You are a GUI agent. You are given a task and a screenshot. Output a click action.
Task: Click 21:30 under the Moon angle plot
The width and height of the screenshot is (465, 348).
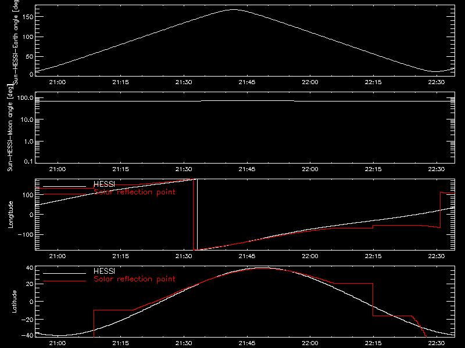[x=184, y=169]
